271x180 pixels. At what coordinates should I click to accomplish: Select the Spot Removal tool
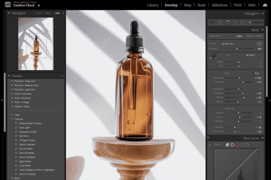click(x=220, y=22)
